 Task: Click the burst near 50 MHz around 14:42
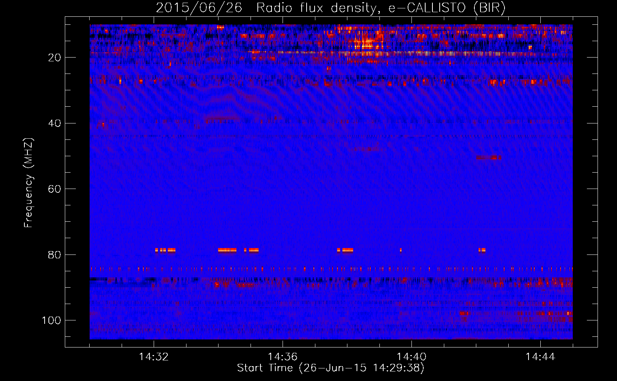[489, 157]
